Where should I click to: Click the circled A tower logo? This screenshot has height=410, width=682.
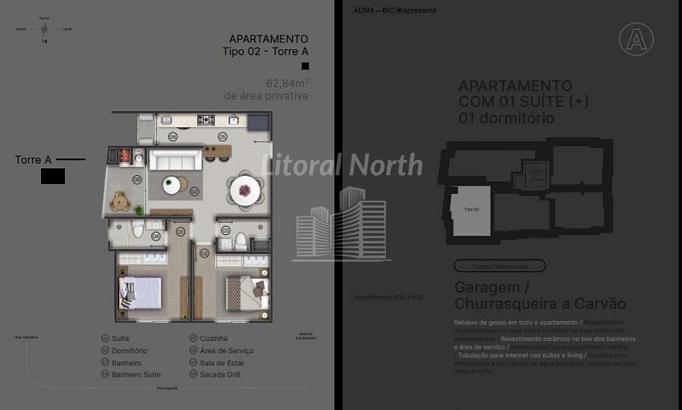tap(636, 39)
